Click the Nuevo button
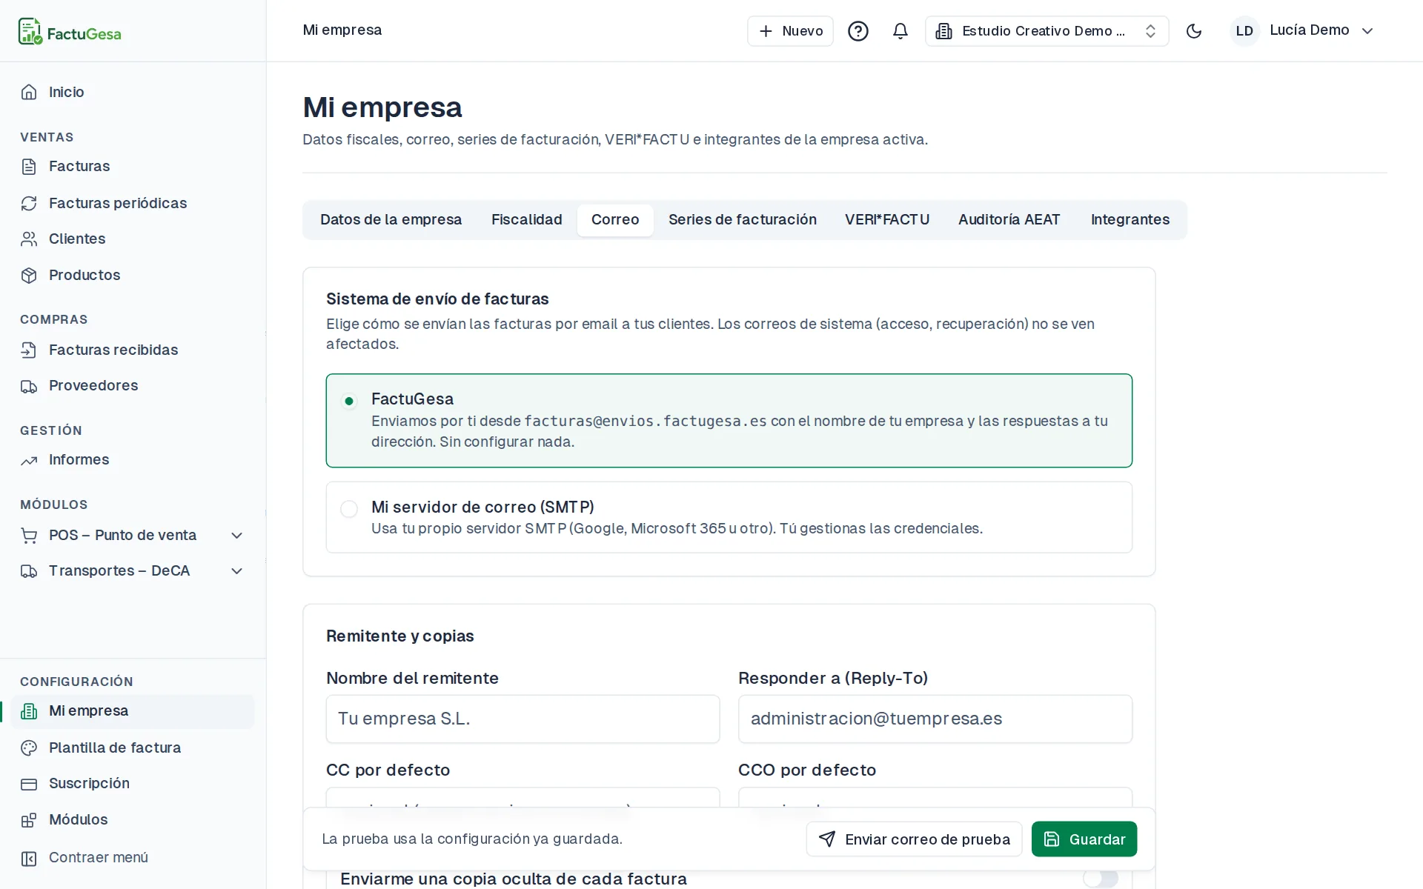 point(790,31)
